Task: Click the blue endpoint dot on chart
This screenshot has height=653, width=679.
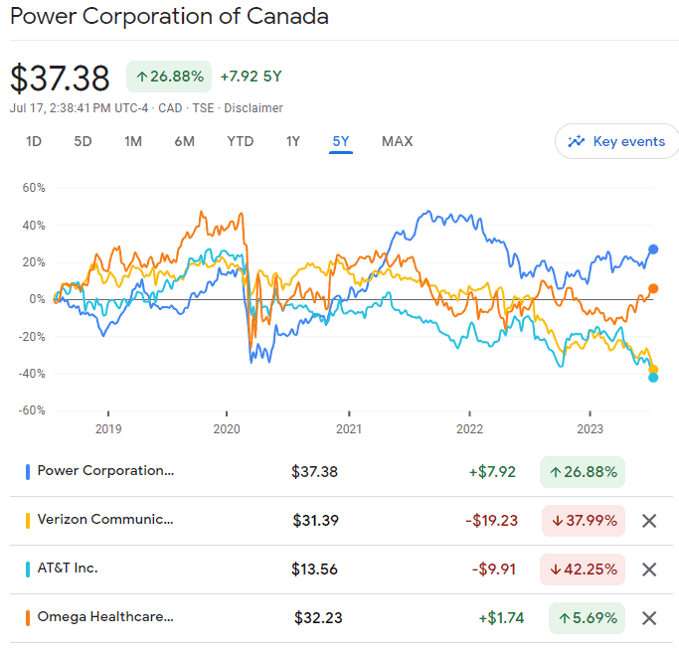Action: [x=653, y=249]
